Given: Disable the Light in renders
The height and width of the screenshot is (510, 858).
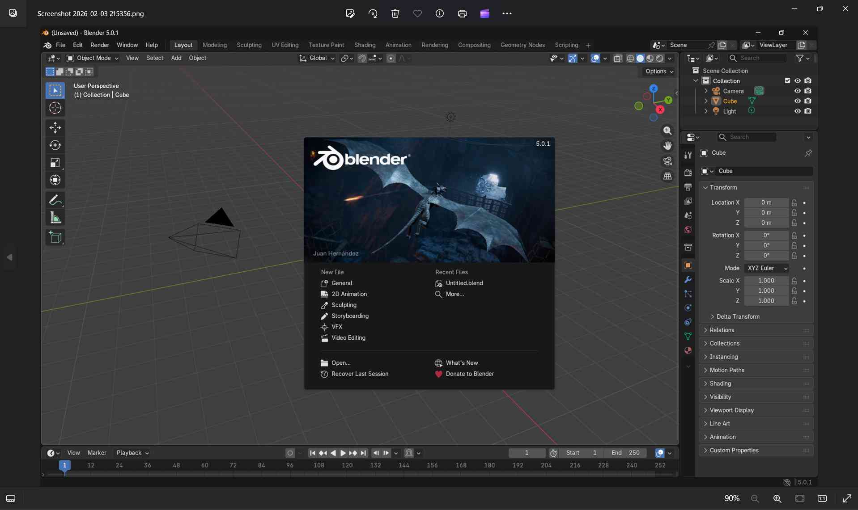Looking at the screenshot, I should click(808, 111).
